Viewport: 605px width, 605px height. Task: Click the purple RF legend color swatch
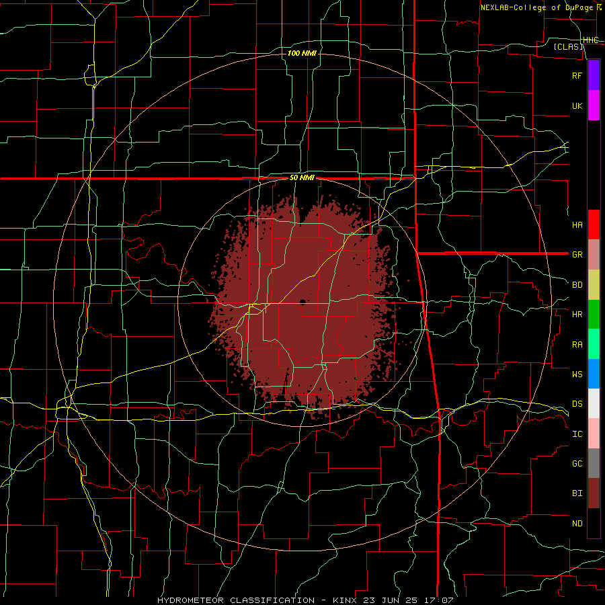point(594,75)
